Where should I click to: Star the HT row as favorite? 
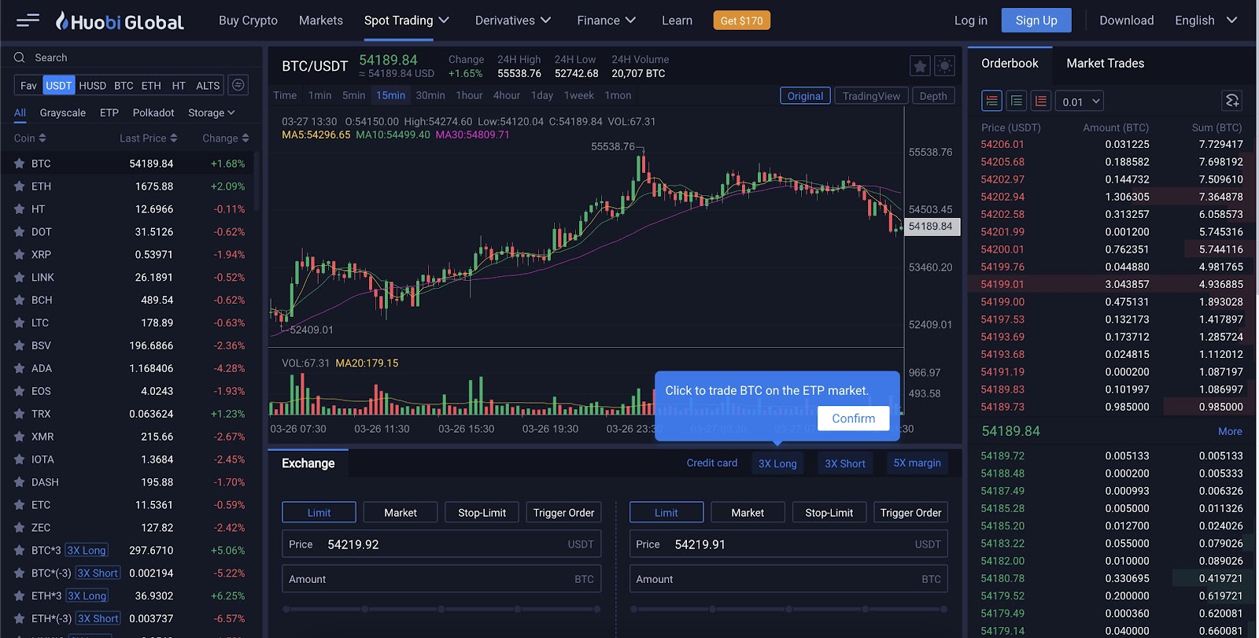click(x=19, y=209)
